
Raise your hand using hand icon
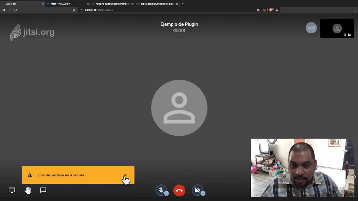[27, 190]
